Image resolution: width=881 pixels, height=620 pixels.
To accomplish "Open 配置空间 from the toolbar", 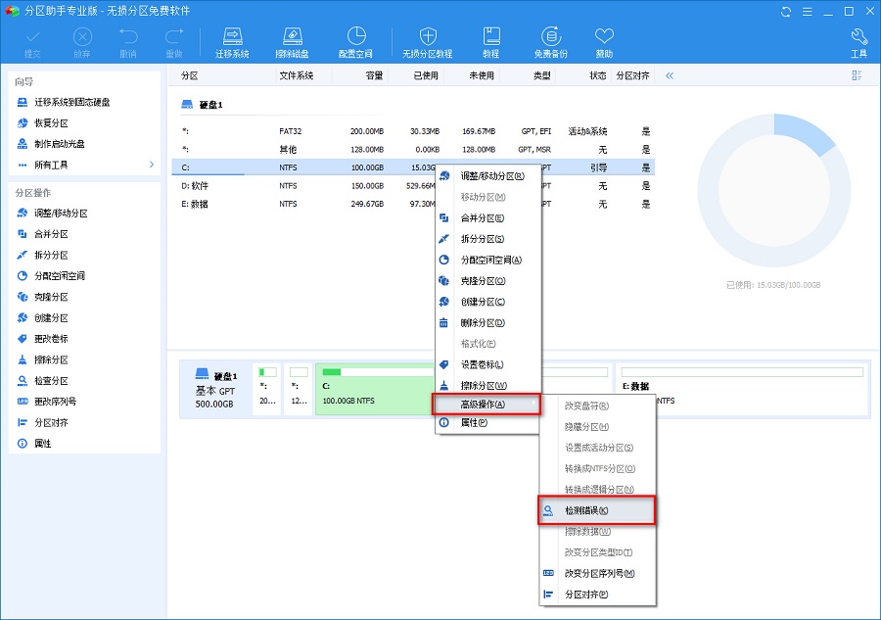I will pos(354,42).
